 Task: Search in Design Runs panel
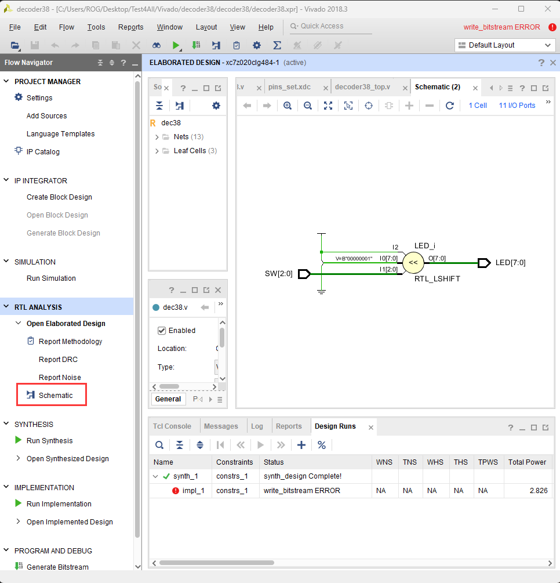(x=159, y=445)
